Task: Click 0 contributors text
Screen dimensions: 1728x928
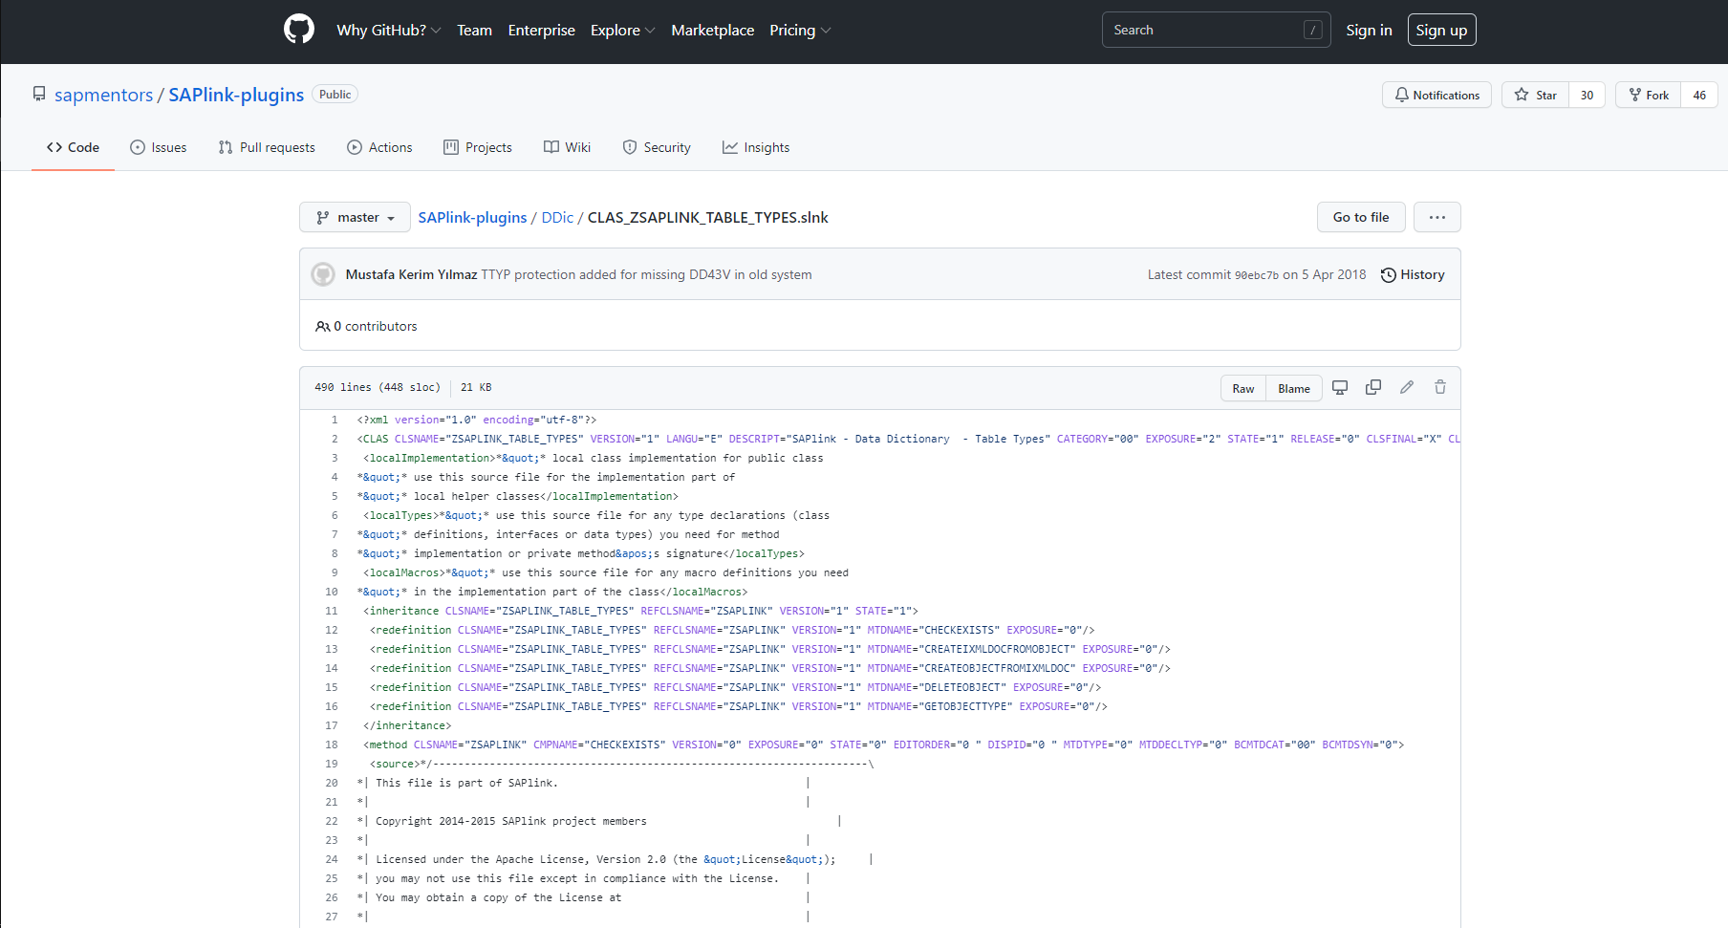Action: coord(375,326)
